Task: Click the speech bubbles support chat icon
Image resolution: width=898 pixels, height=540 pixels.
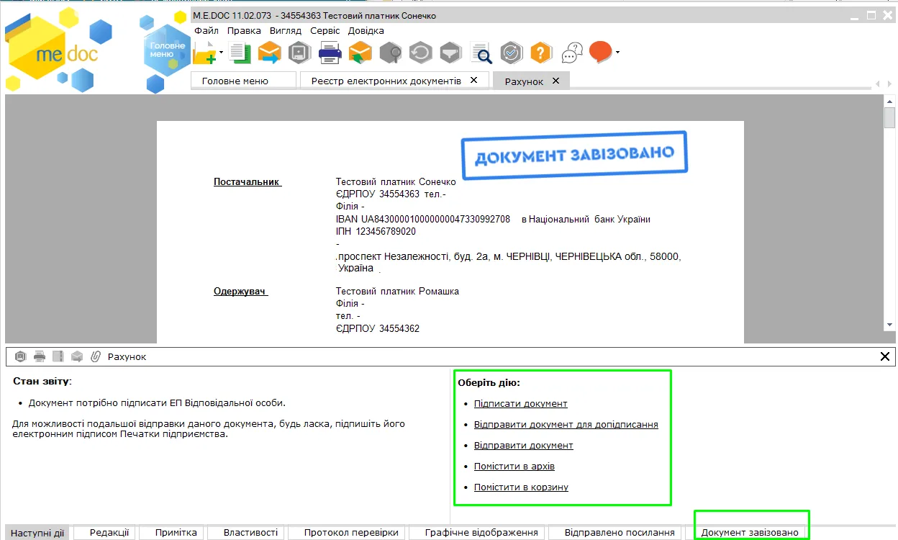Action: [x=572, y=53]
